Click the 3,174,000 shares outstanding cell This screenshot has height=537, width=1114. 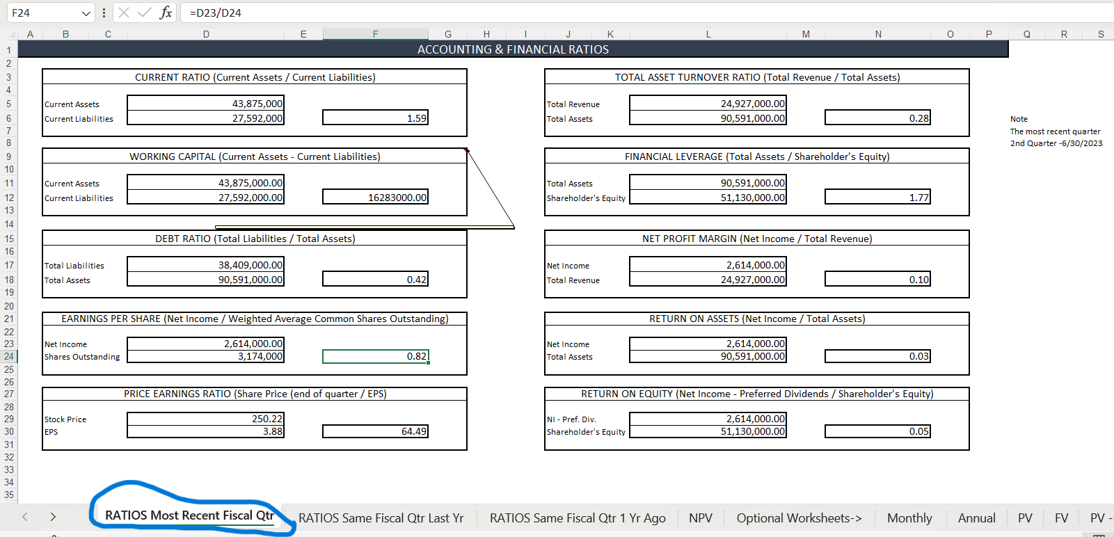(x=206, y=356)
